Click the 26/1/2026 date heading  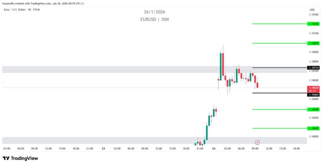pos(155,12)
